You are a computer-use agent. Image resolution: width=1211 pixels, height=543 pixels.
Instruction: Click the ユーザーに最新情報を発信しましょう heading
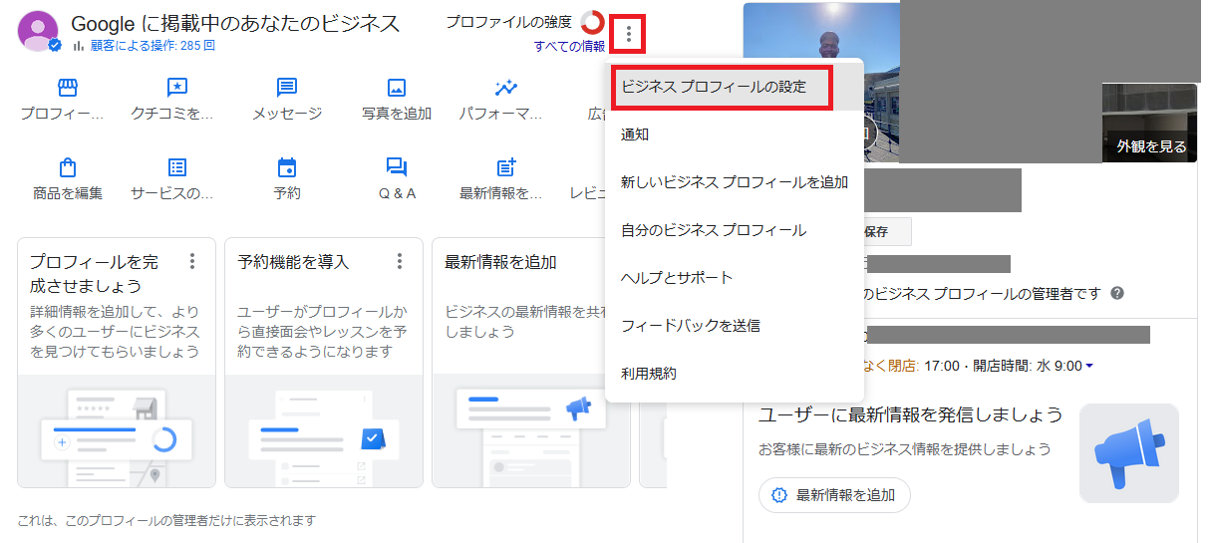pyautogui.click(x=911, y=414)
